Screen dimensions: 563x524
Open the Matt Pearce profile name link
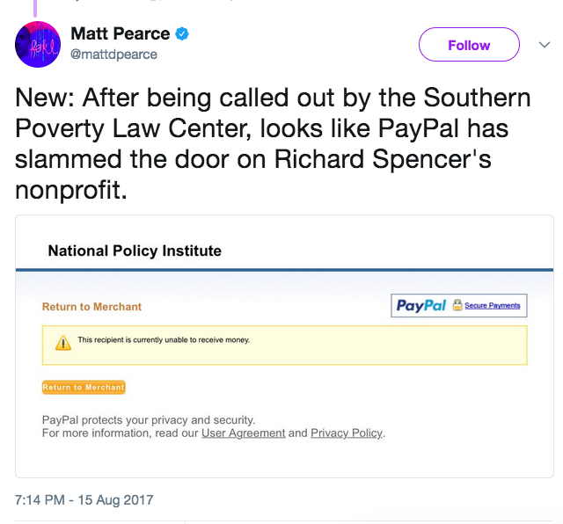click(120, 34)
